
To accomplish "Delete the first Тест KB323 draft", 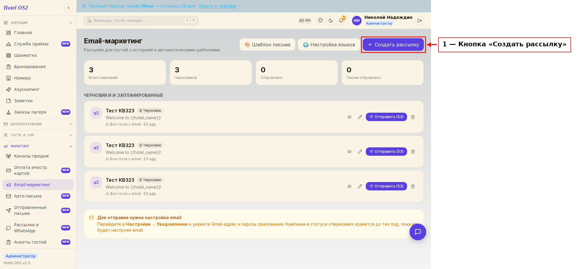I will [413, 117].
